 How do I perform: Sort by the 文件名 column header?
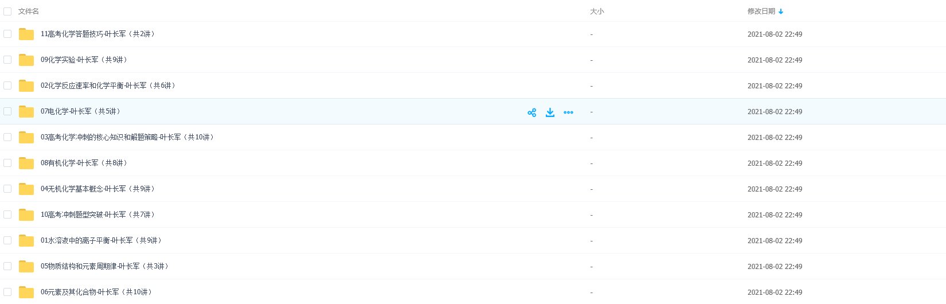pyautogui.click(x=29, y=11)
